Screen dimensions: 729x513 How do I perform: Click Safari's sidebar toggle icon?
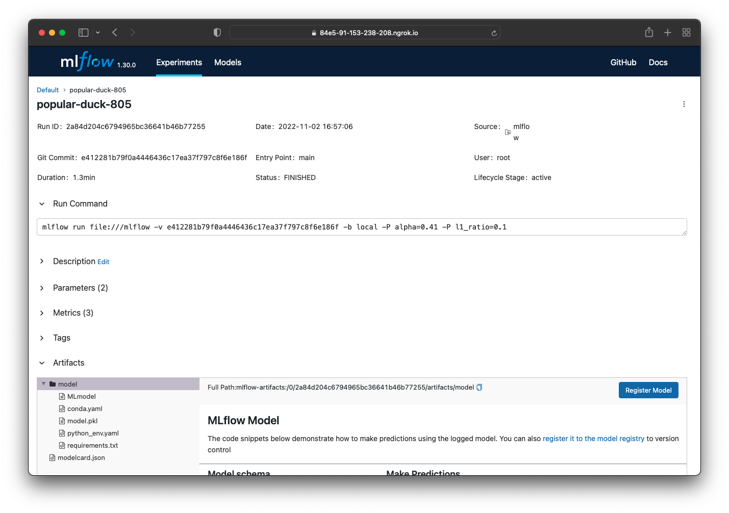(84, 33)
